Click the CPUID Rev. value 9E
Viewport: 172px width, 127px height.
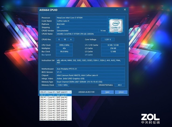tap(65, 39)
